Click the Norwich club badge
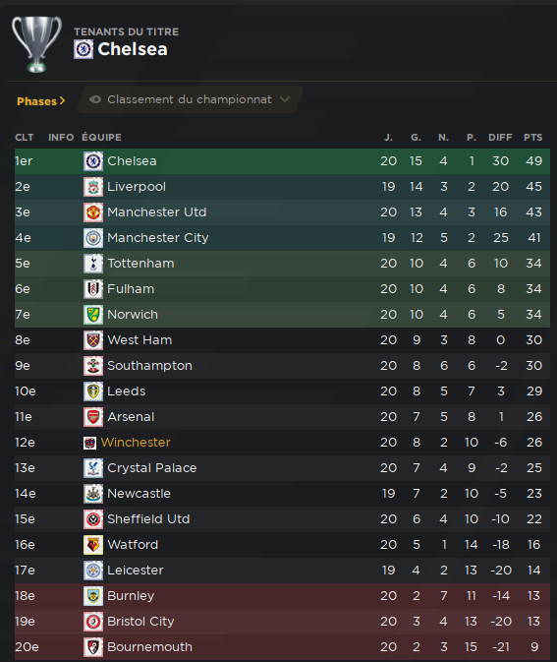The width and height of the screenshot is (557, 662). pos(93,315)
